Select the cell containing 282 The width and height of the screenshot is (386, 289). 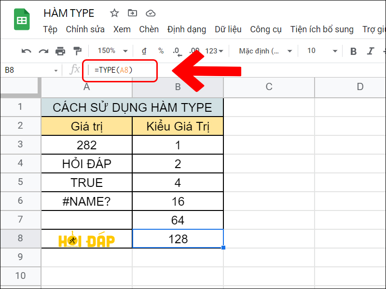pyautogui.click(x=87, y=145)
